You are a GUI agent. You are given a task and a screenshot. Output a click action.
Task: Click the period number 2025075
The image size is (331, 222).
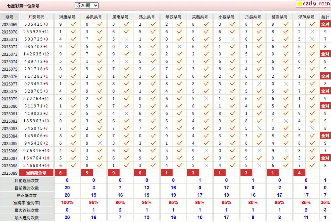click(9, 69)
